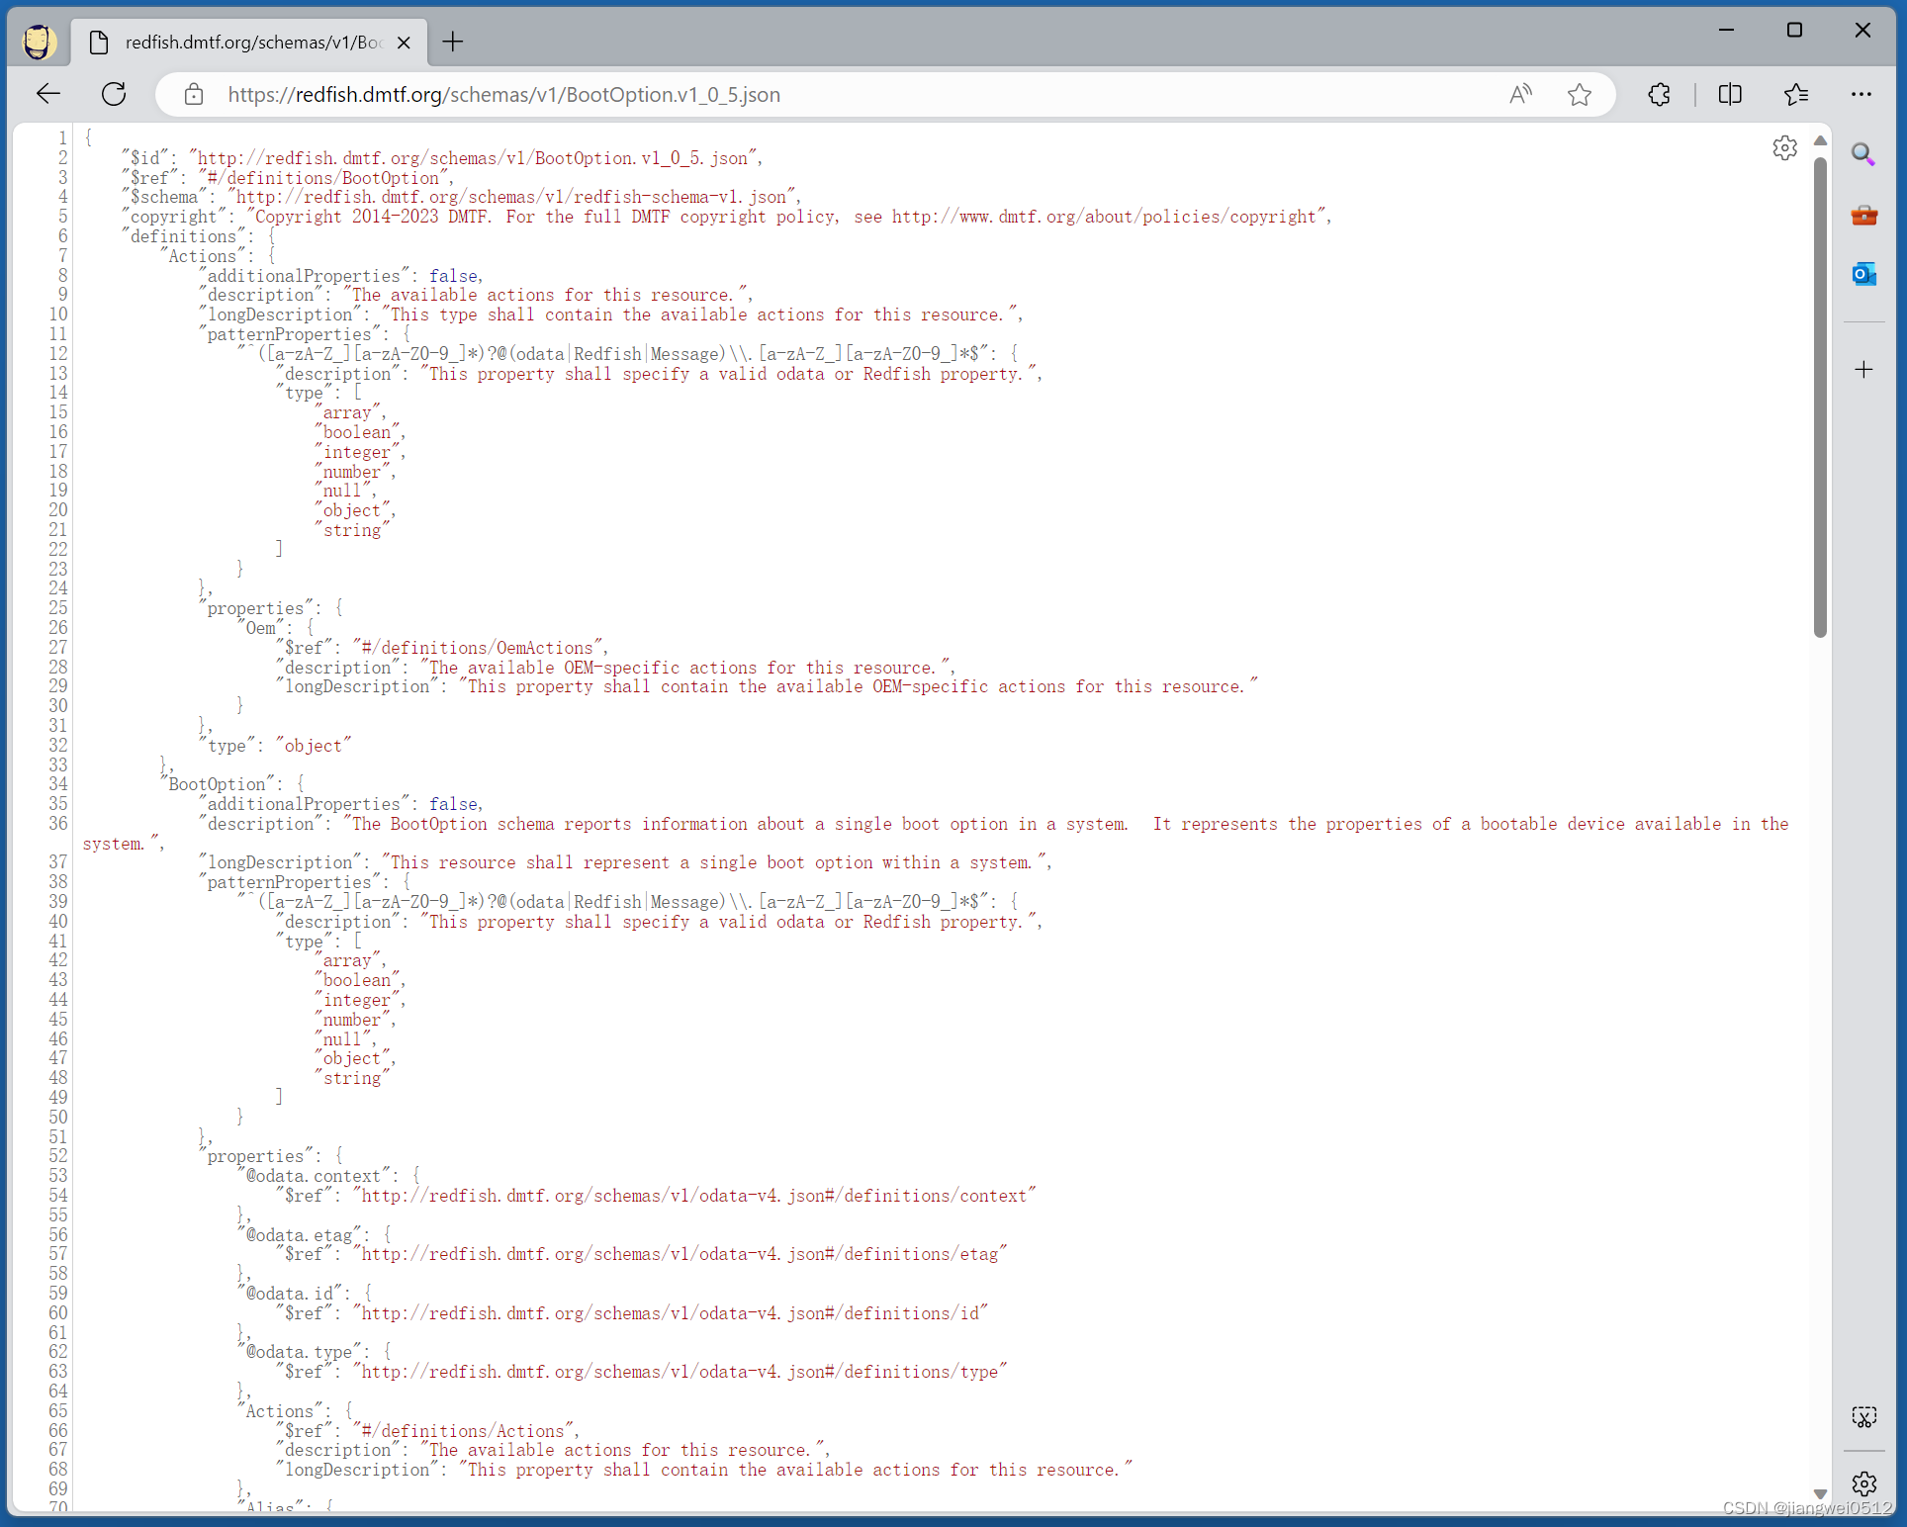Image resolution: width=1907 pixels, height=1527 pixels.
Task: Toggle the split screen view icon
Action: 1730,94
